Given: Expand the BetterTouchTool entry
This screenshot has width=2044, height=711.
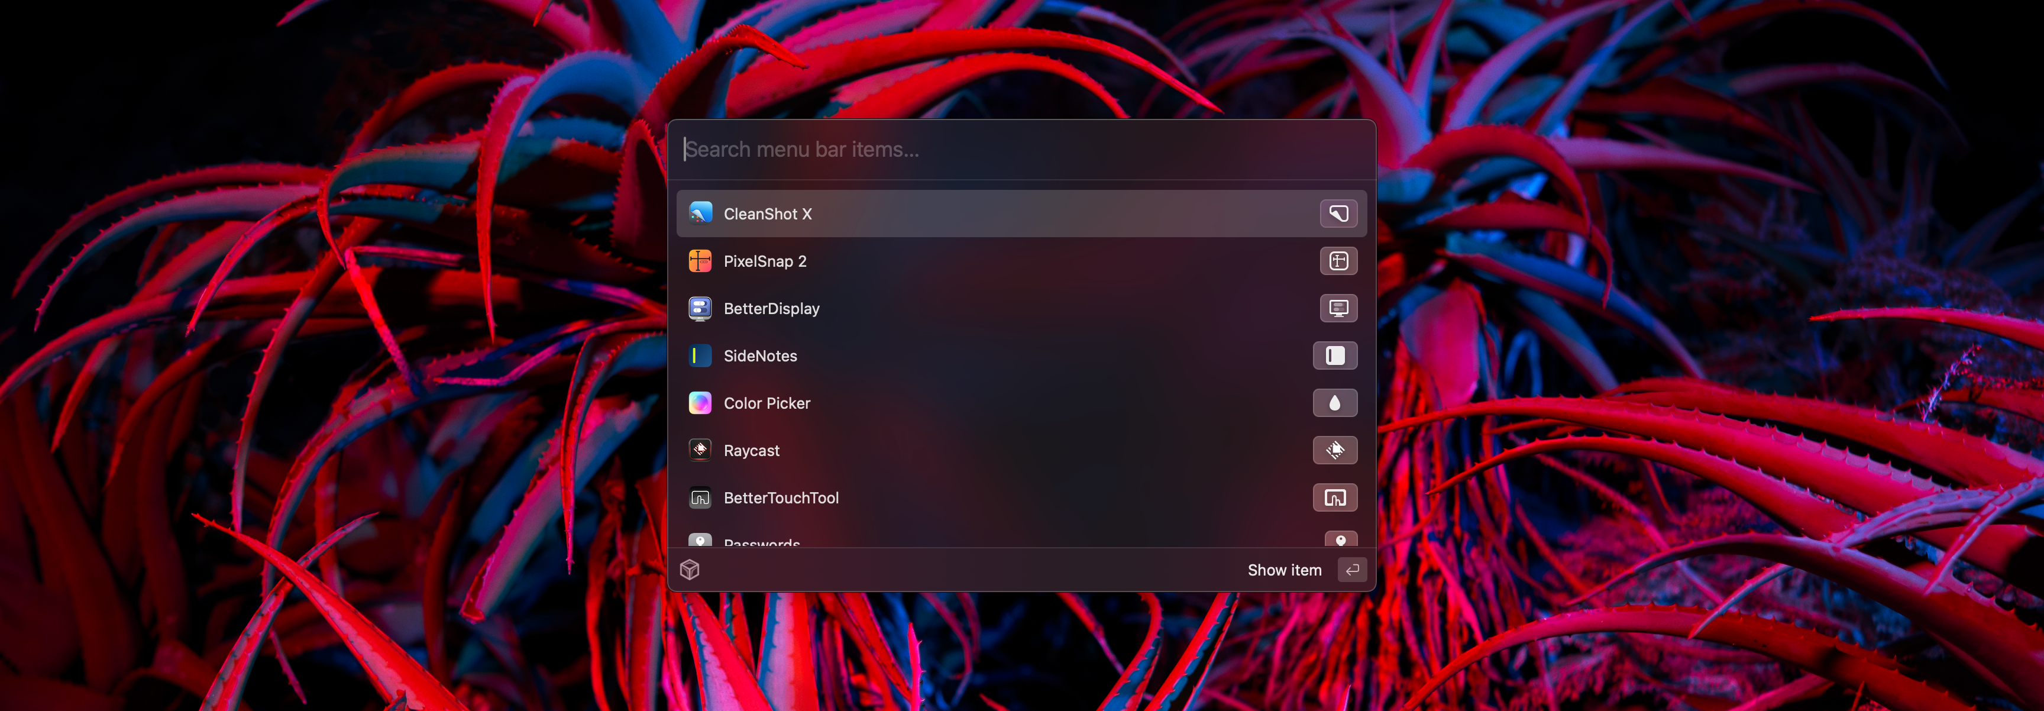Looking at the screenshot, I should [1335, 497].
